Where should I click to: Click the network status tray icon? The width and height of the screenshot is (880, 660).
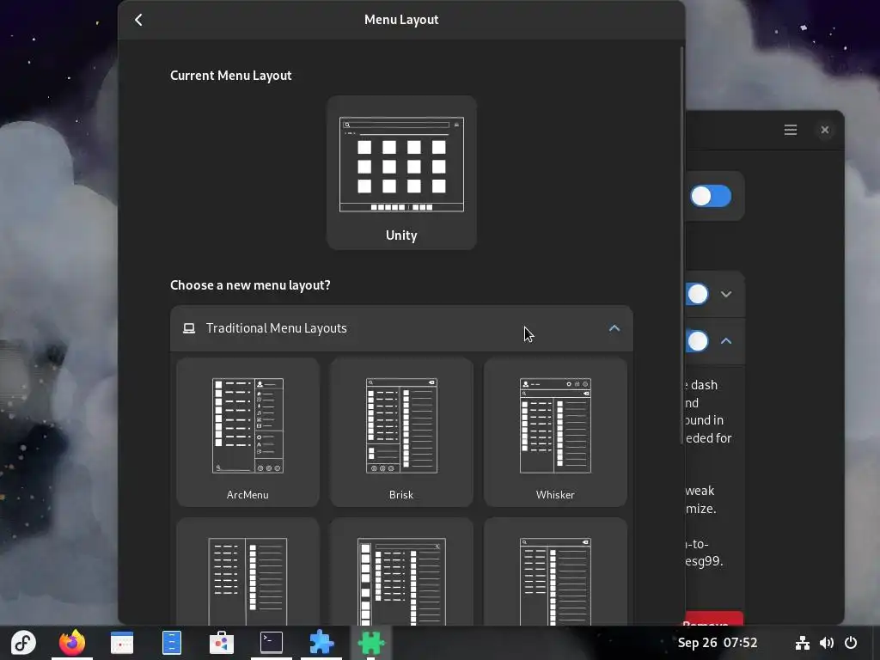803,643
